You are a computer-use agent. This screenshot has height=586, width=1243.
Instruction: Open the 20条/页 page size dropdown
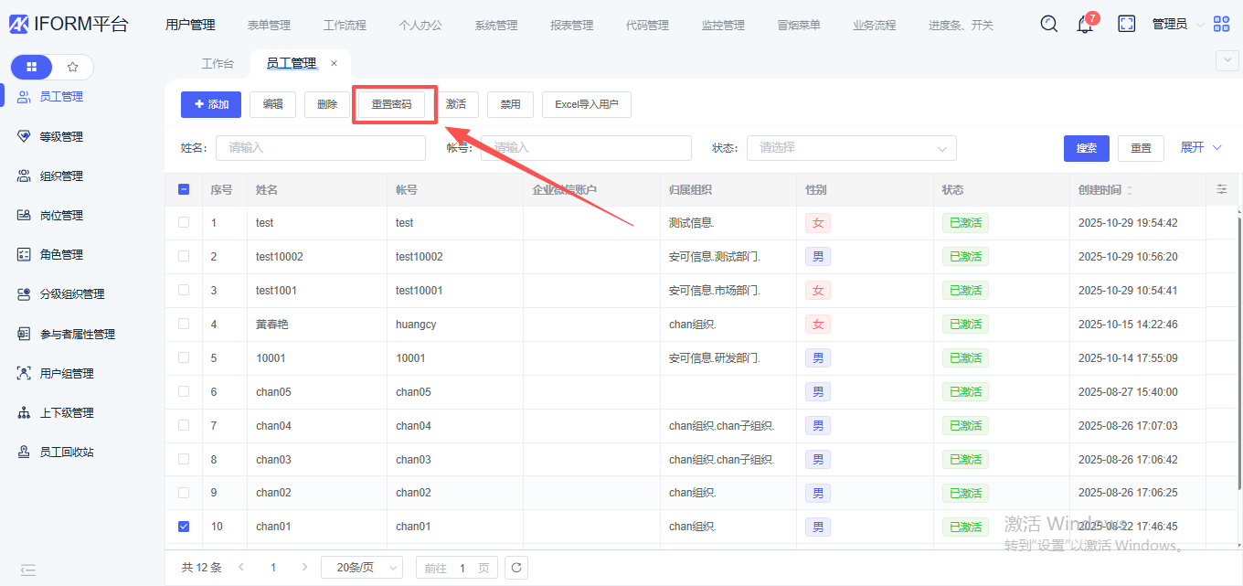(x=362, y=568)
